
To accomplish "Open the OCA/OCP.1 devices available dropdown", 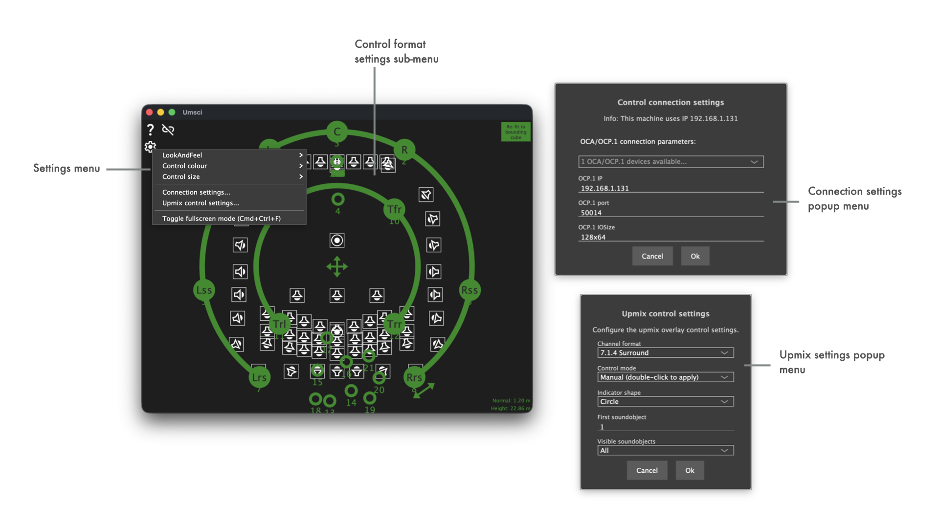I will tap(671, 162).
